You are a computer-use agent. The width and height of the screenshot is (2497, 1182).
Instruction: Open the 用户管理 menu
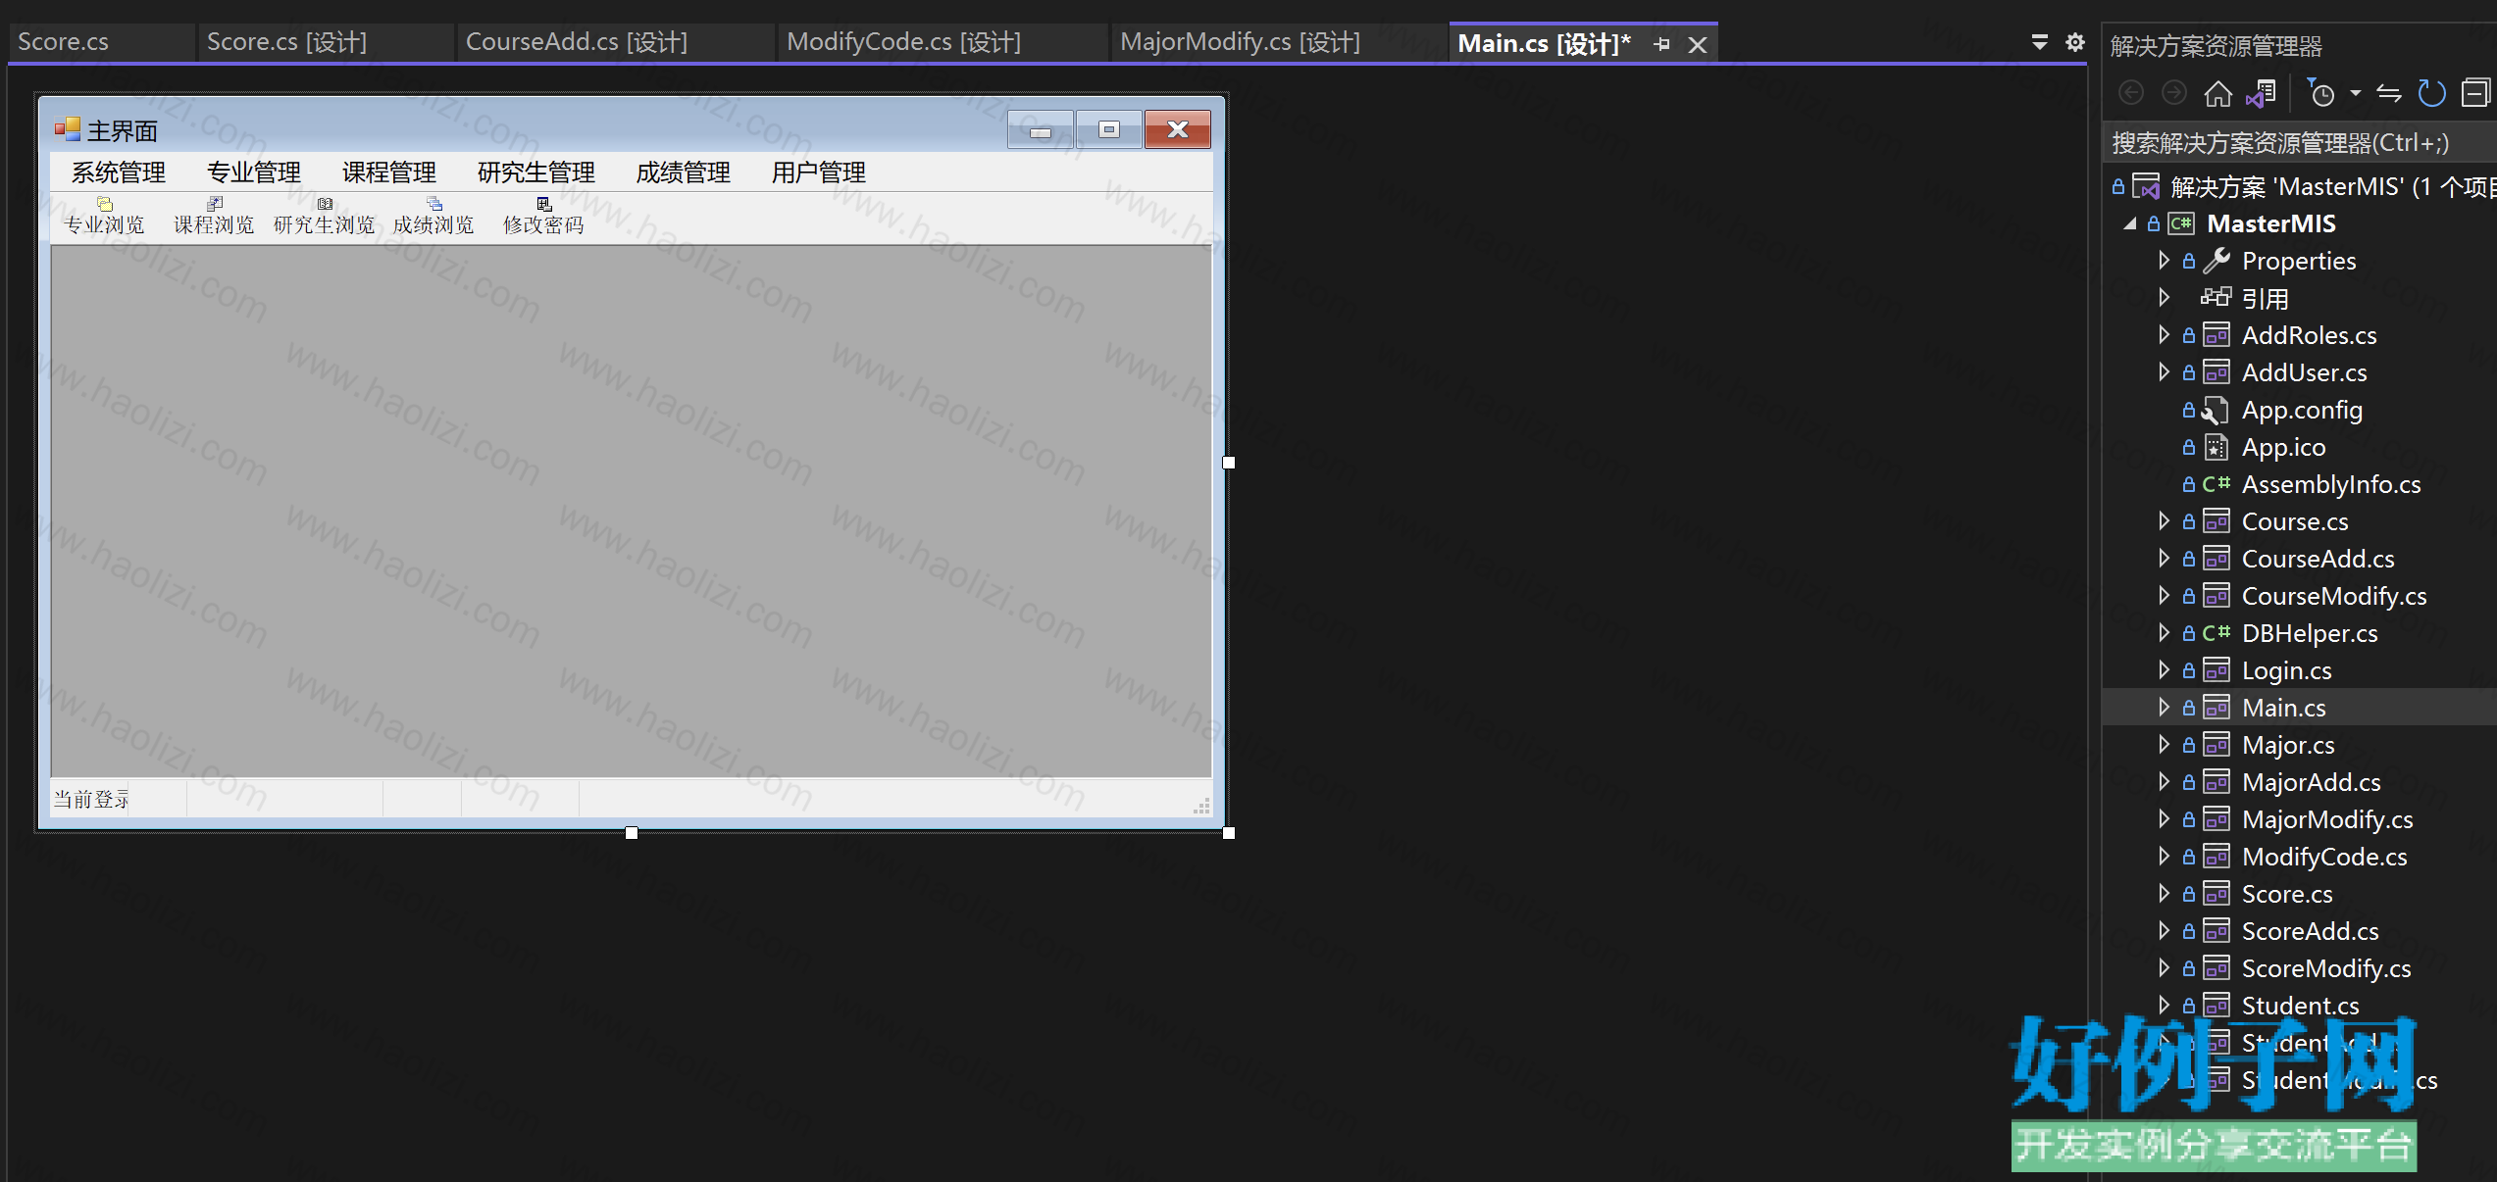[819, 172]
